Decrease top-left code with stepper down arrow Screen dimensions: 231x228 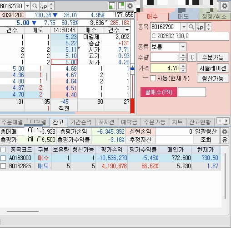tap(51, 8)
